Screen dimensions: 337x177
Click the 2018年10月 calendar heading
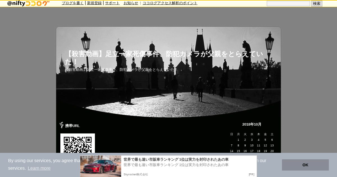click(252, 124)
